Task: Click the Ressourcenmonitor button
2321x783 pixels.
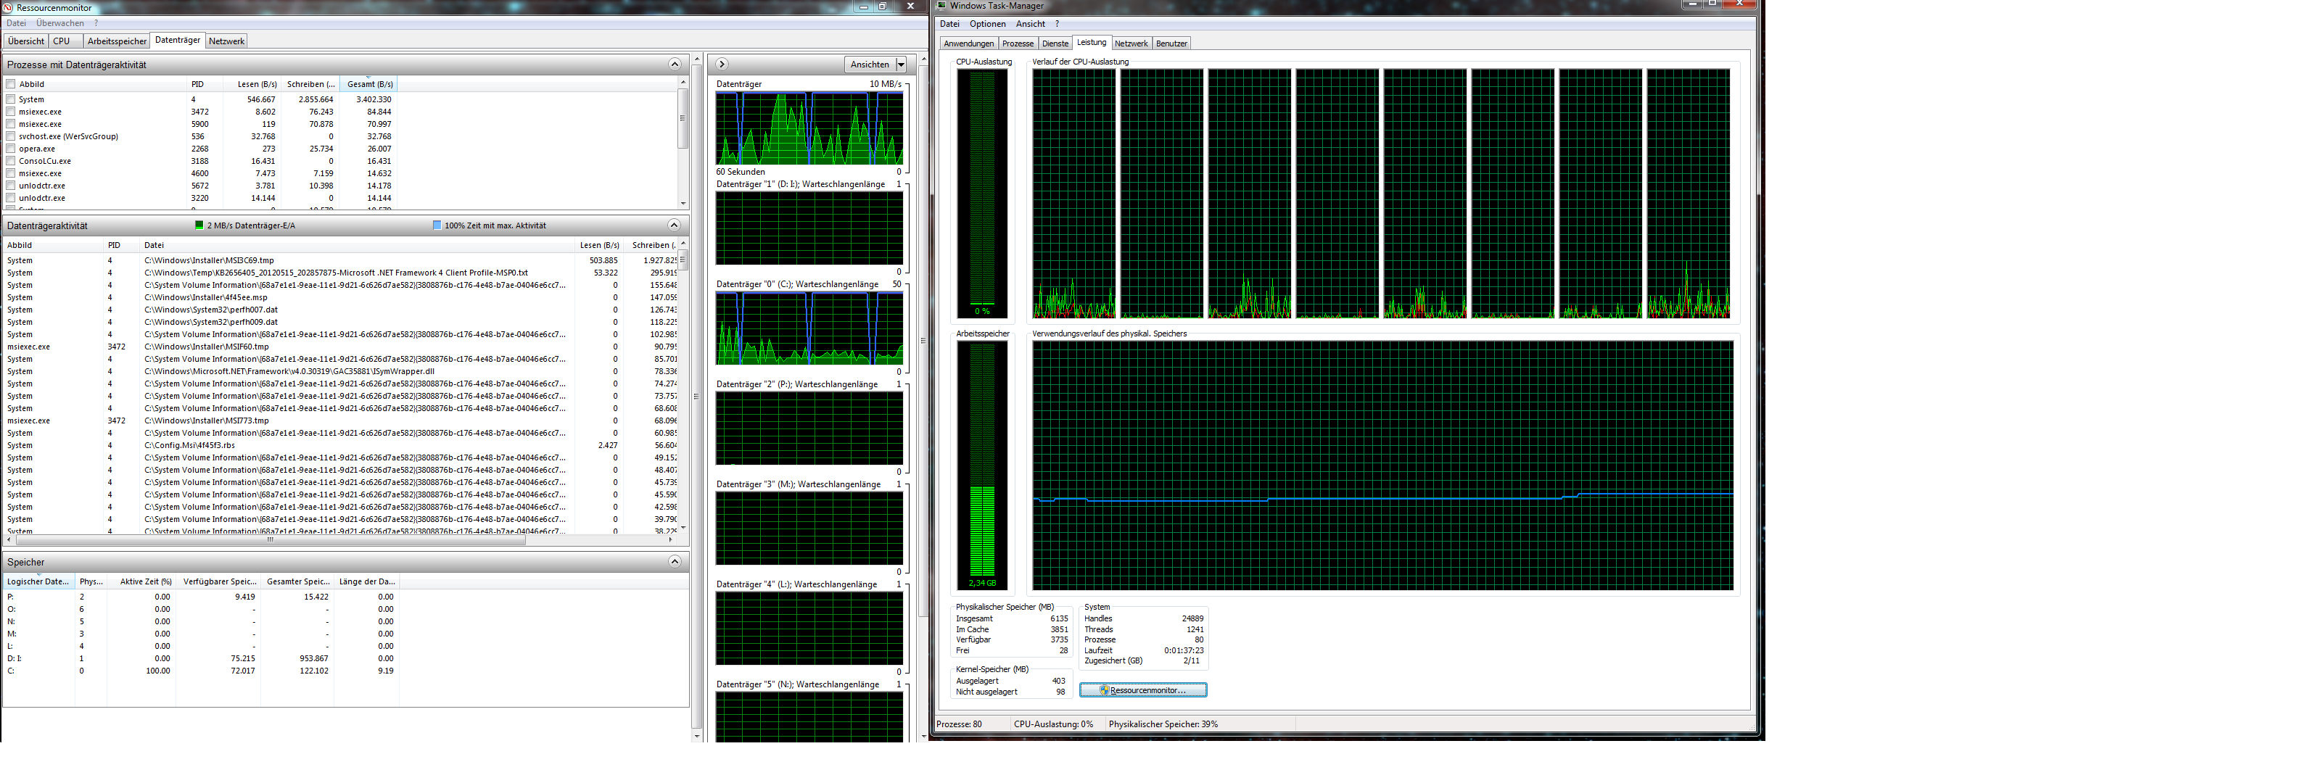Action: 1142,690
